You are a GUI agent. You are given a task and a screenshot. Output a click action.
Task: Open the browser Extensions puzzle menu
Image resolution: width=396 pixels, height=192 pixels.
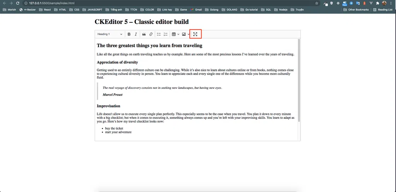377,3
